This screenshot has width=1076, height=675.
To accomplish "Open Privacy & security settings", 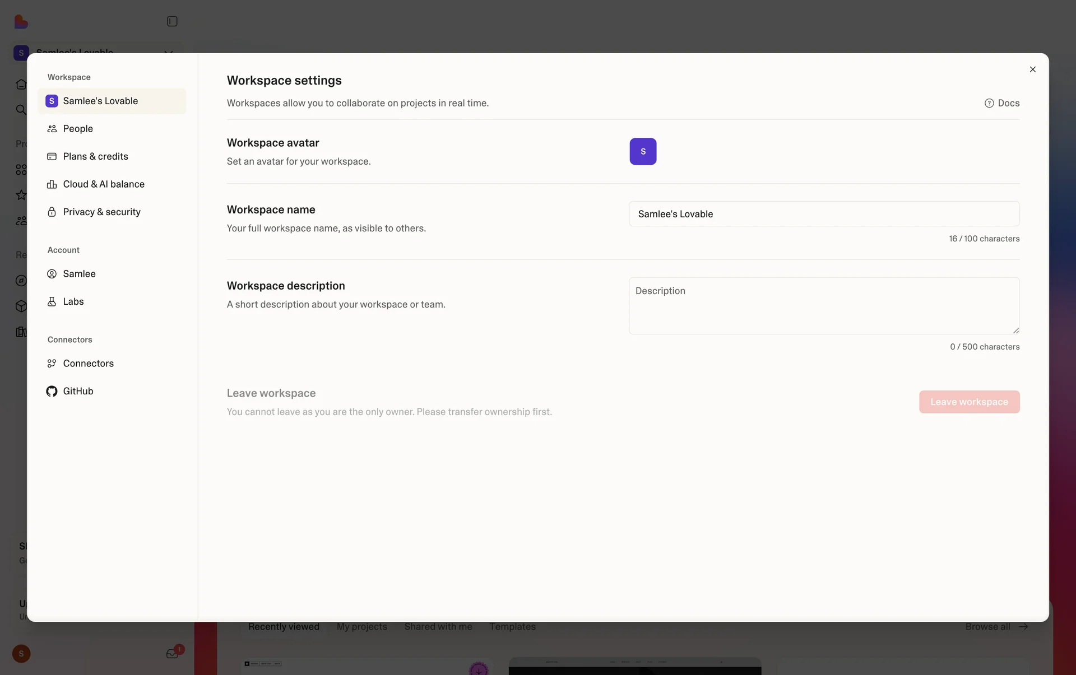I will click(101, 212).
